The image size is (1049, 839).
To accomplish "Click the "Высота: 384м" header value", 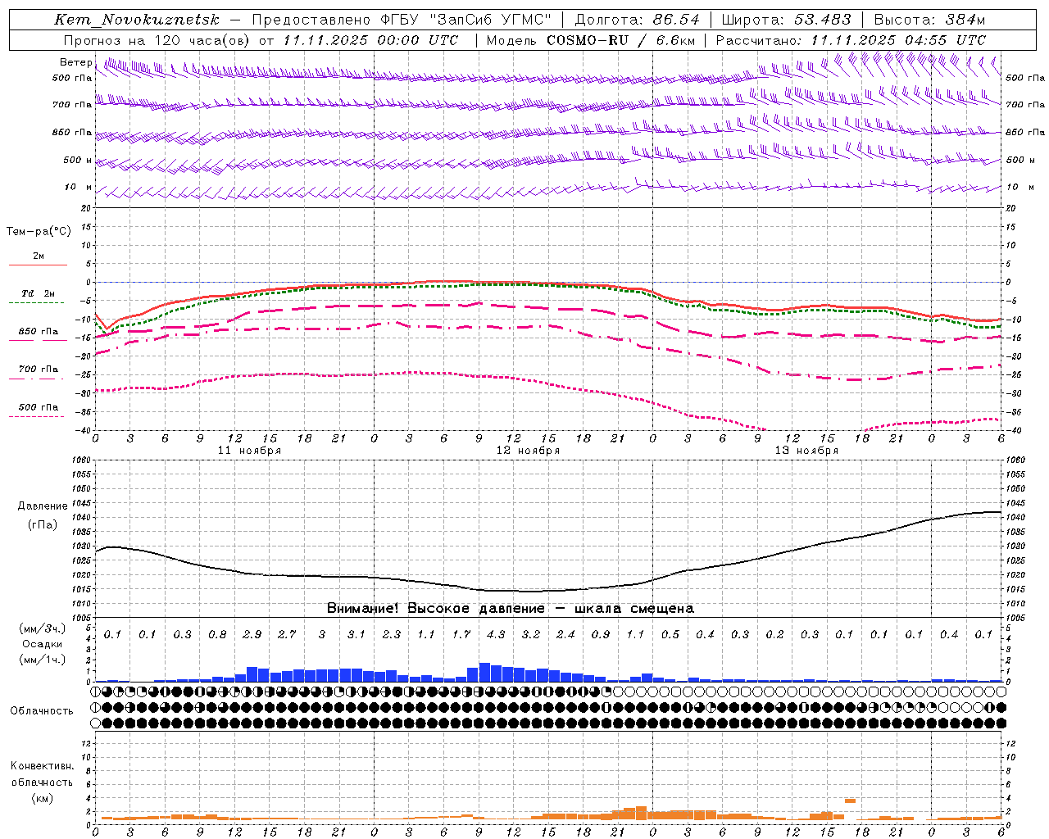I will coord(929,20).
